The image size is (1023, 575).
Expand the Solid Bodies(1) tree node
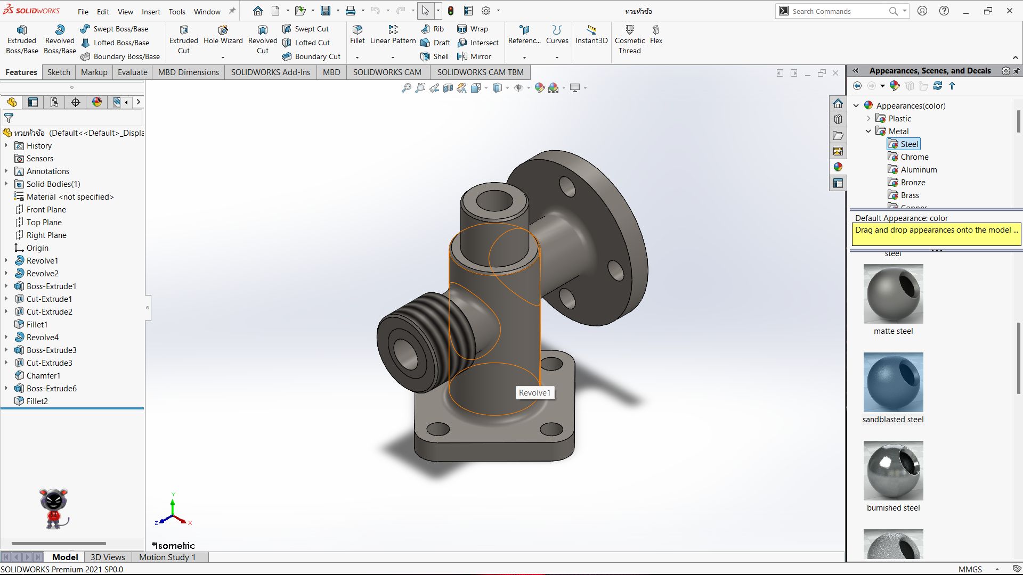click(6, 184)
